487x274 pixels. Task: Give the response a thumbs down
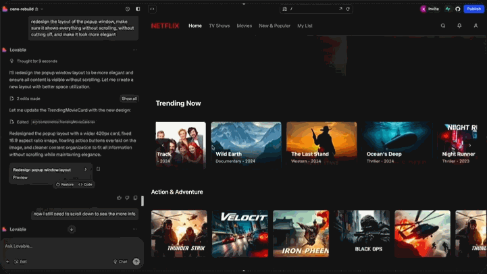(x=127, y=198)
